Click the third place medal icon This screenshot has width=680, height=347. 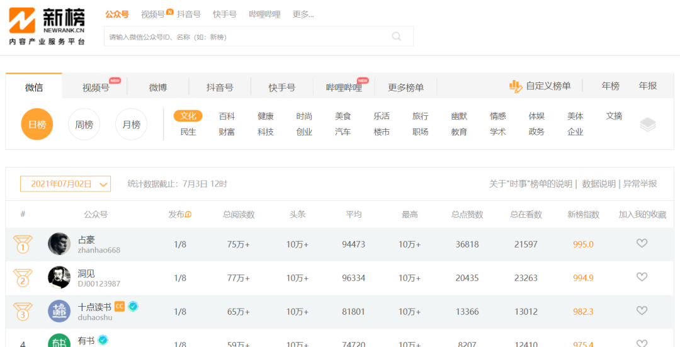(x=23, y=312)
